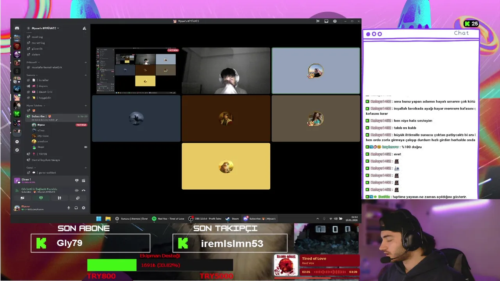Open the soundboard button in voice panel
Screen dimensions: 500x281
point(78,198)
